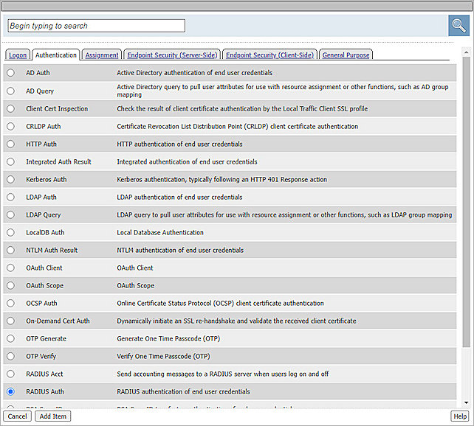Select the Kerberos Auth radio button
This screenshot has width=474, height=426.
10,180
